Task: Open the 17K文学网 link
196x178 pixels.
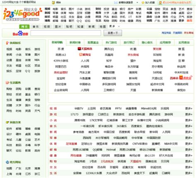Action: (96, 120)
